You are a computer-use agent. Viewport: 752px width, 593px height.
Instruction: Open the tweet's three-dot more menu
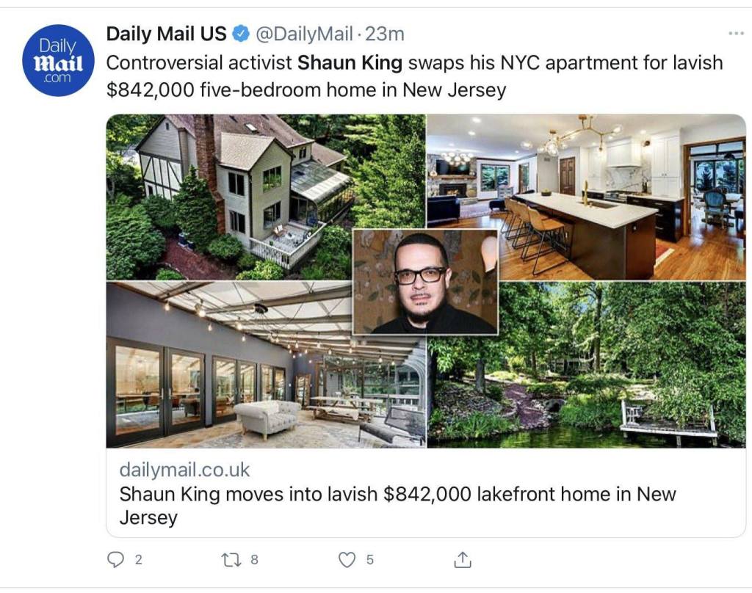tap(735, 34)
